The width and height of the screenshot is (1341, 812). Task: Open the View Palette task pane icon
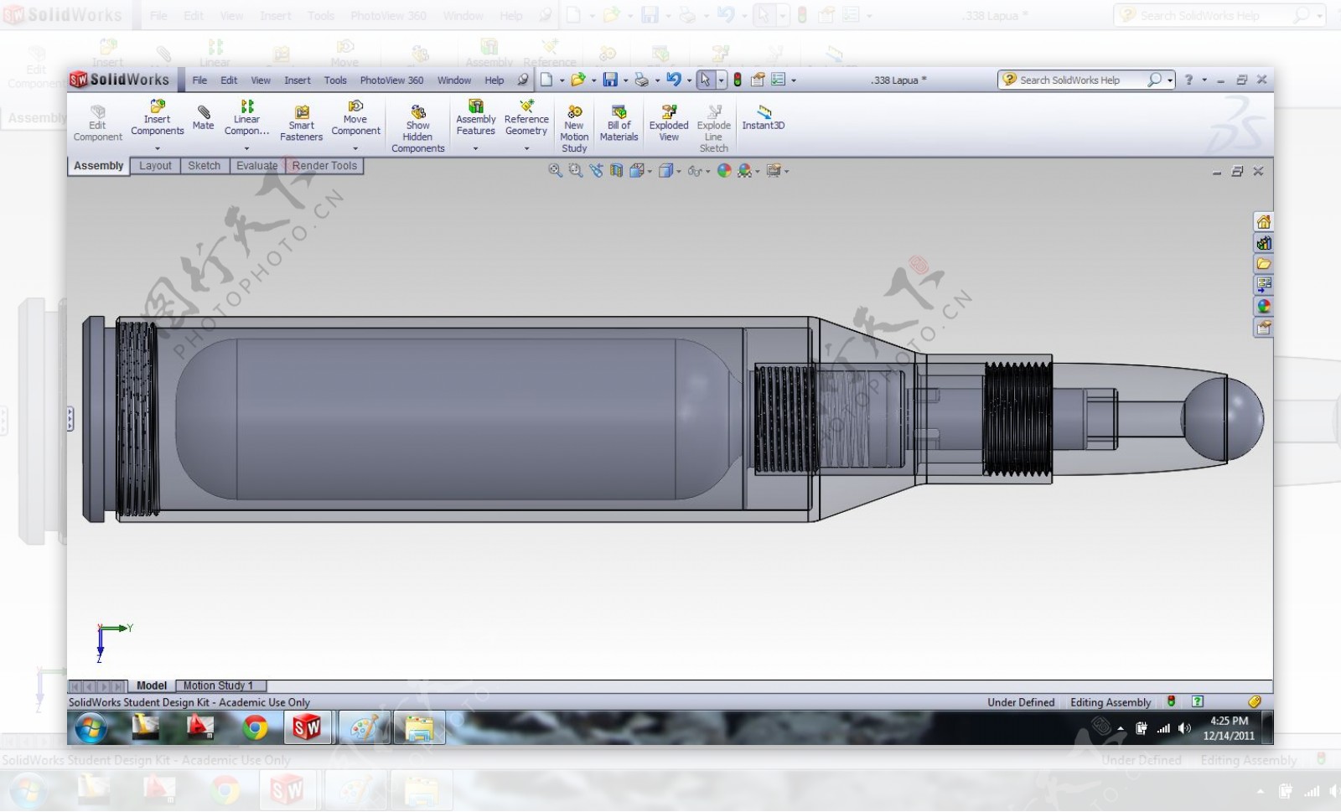click(1263, 285)
